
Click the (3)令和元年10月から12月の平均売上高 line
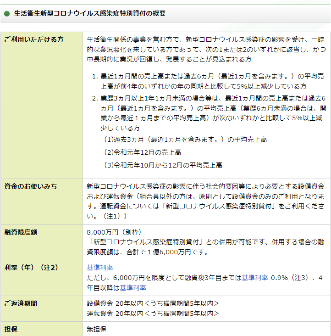(163, 165)
